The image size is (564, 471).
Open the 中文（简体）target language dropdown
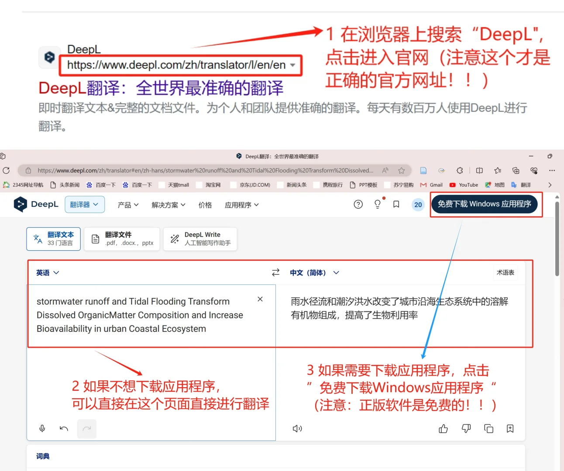(x=313, y=272)
